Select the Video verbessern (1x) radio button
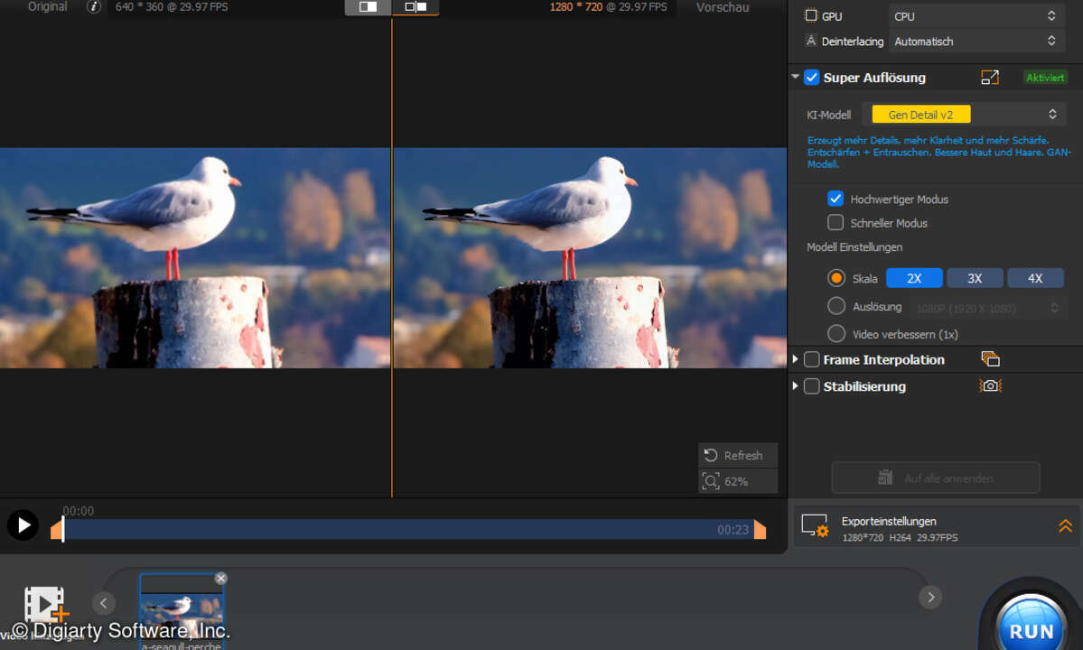This screenshot has width=1083, height=650. click(836, 333)
